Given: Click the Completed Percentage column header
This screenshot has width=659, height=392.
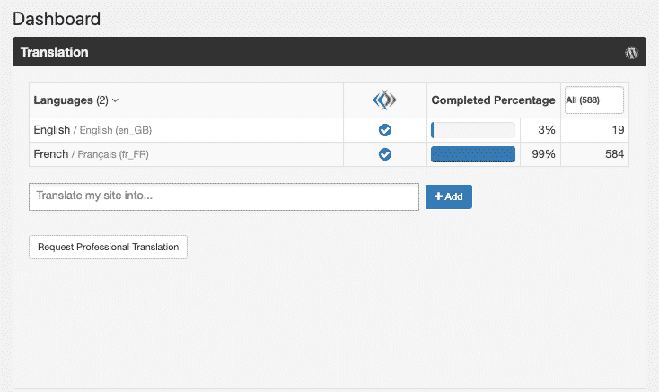Looking at the screenshot, I should (x=493, y=100).
